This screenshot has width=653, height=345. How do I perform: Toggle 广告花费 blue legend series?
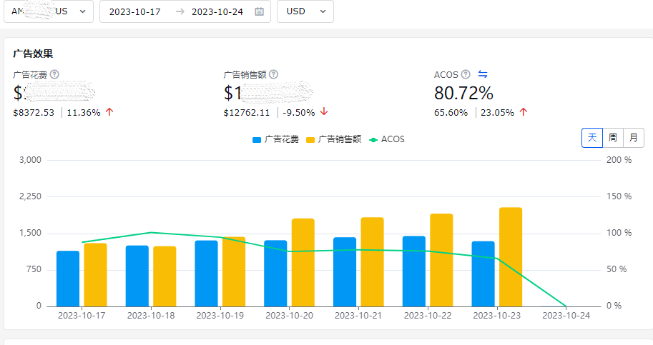point(275,139)
